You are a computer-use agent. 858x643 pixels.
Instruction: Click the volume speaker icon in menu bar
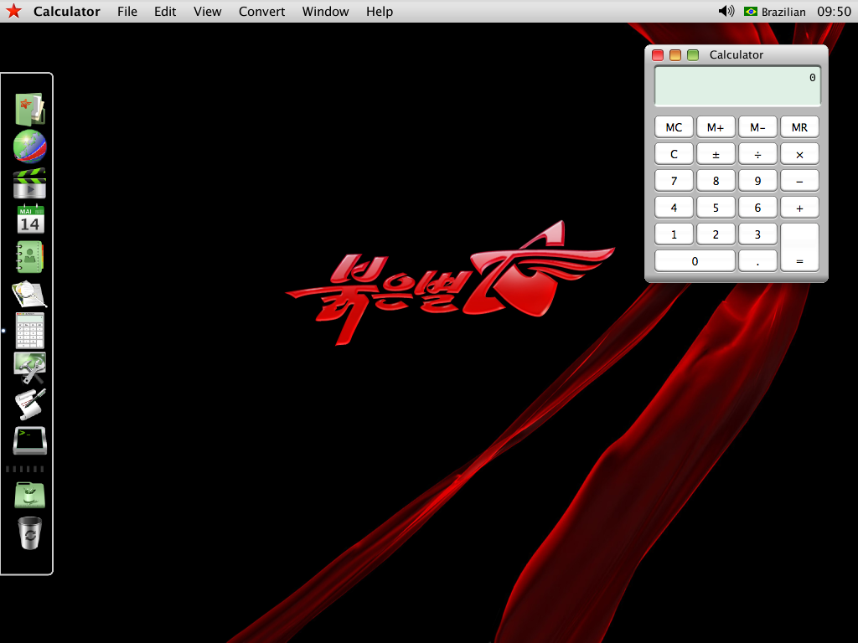[726, 11]
